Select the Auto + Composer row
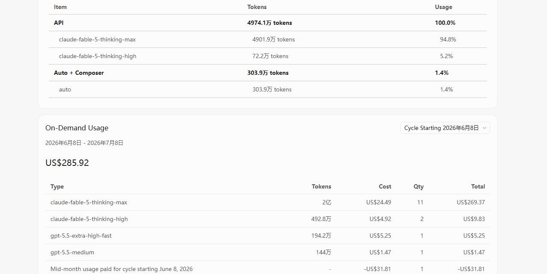 tap(268, 73)
